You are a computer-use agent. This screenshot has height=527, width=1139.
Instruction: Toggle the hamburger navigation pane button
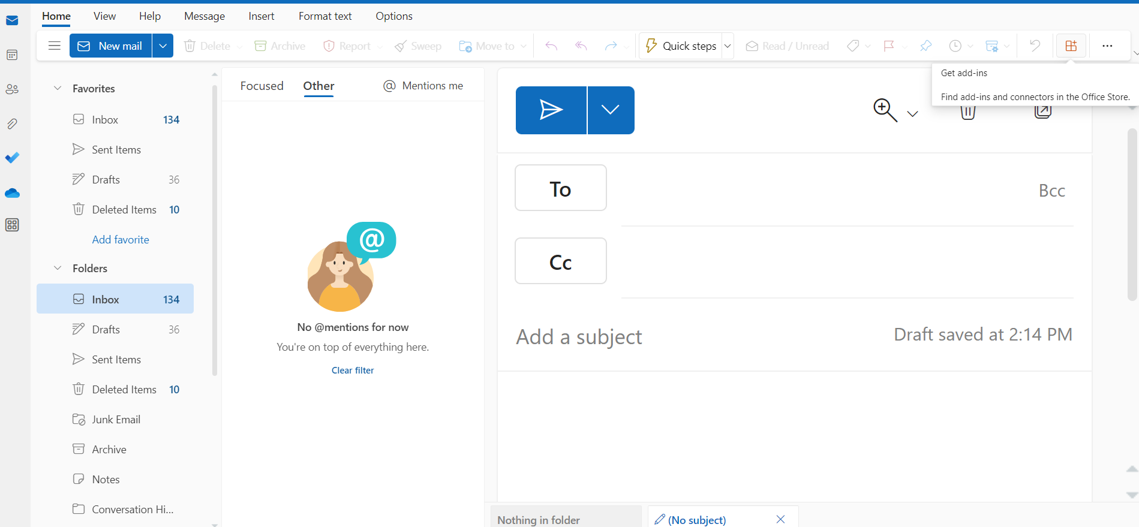click(55, 46)
